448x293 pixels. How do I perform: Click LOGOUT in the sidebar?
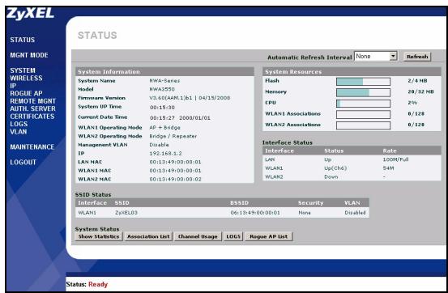[x=23, y=162]
